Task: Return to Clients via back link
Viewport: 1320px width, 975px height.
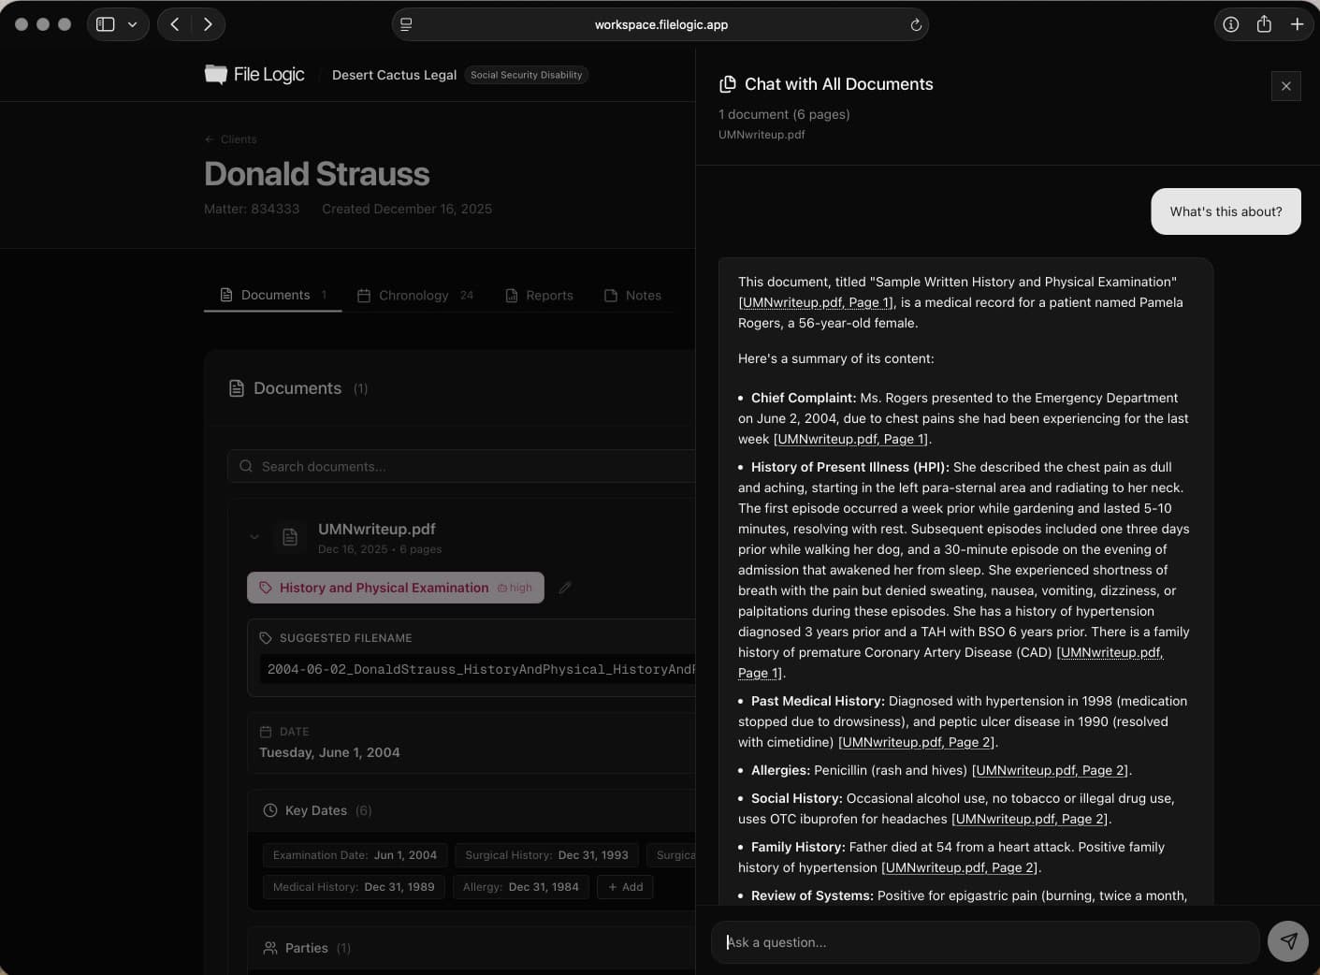Action: pos(230,138)
